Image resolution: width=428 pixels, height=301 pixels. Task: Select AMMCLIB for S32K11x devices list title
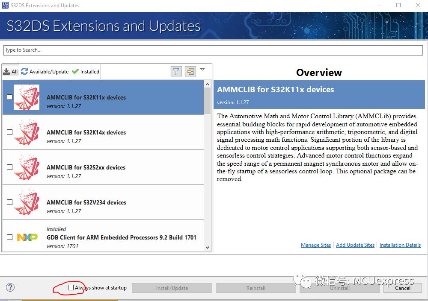coord(86,97)
